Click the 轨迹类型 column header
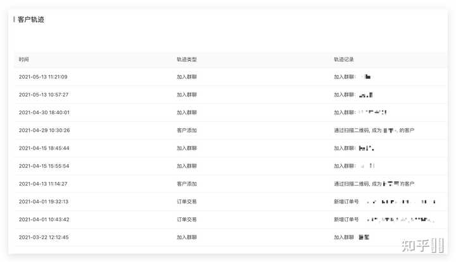Image resolution: width=456 pixels, height=262 pixels. tap(187, 59)
